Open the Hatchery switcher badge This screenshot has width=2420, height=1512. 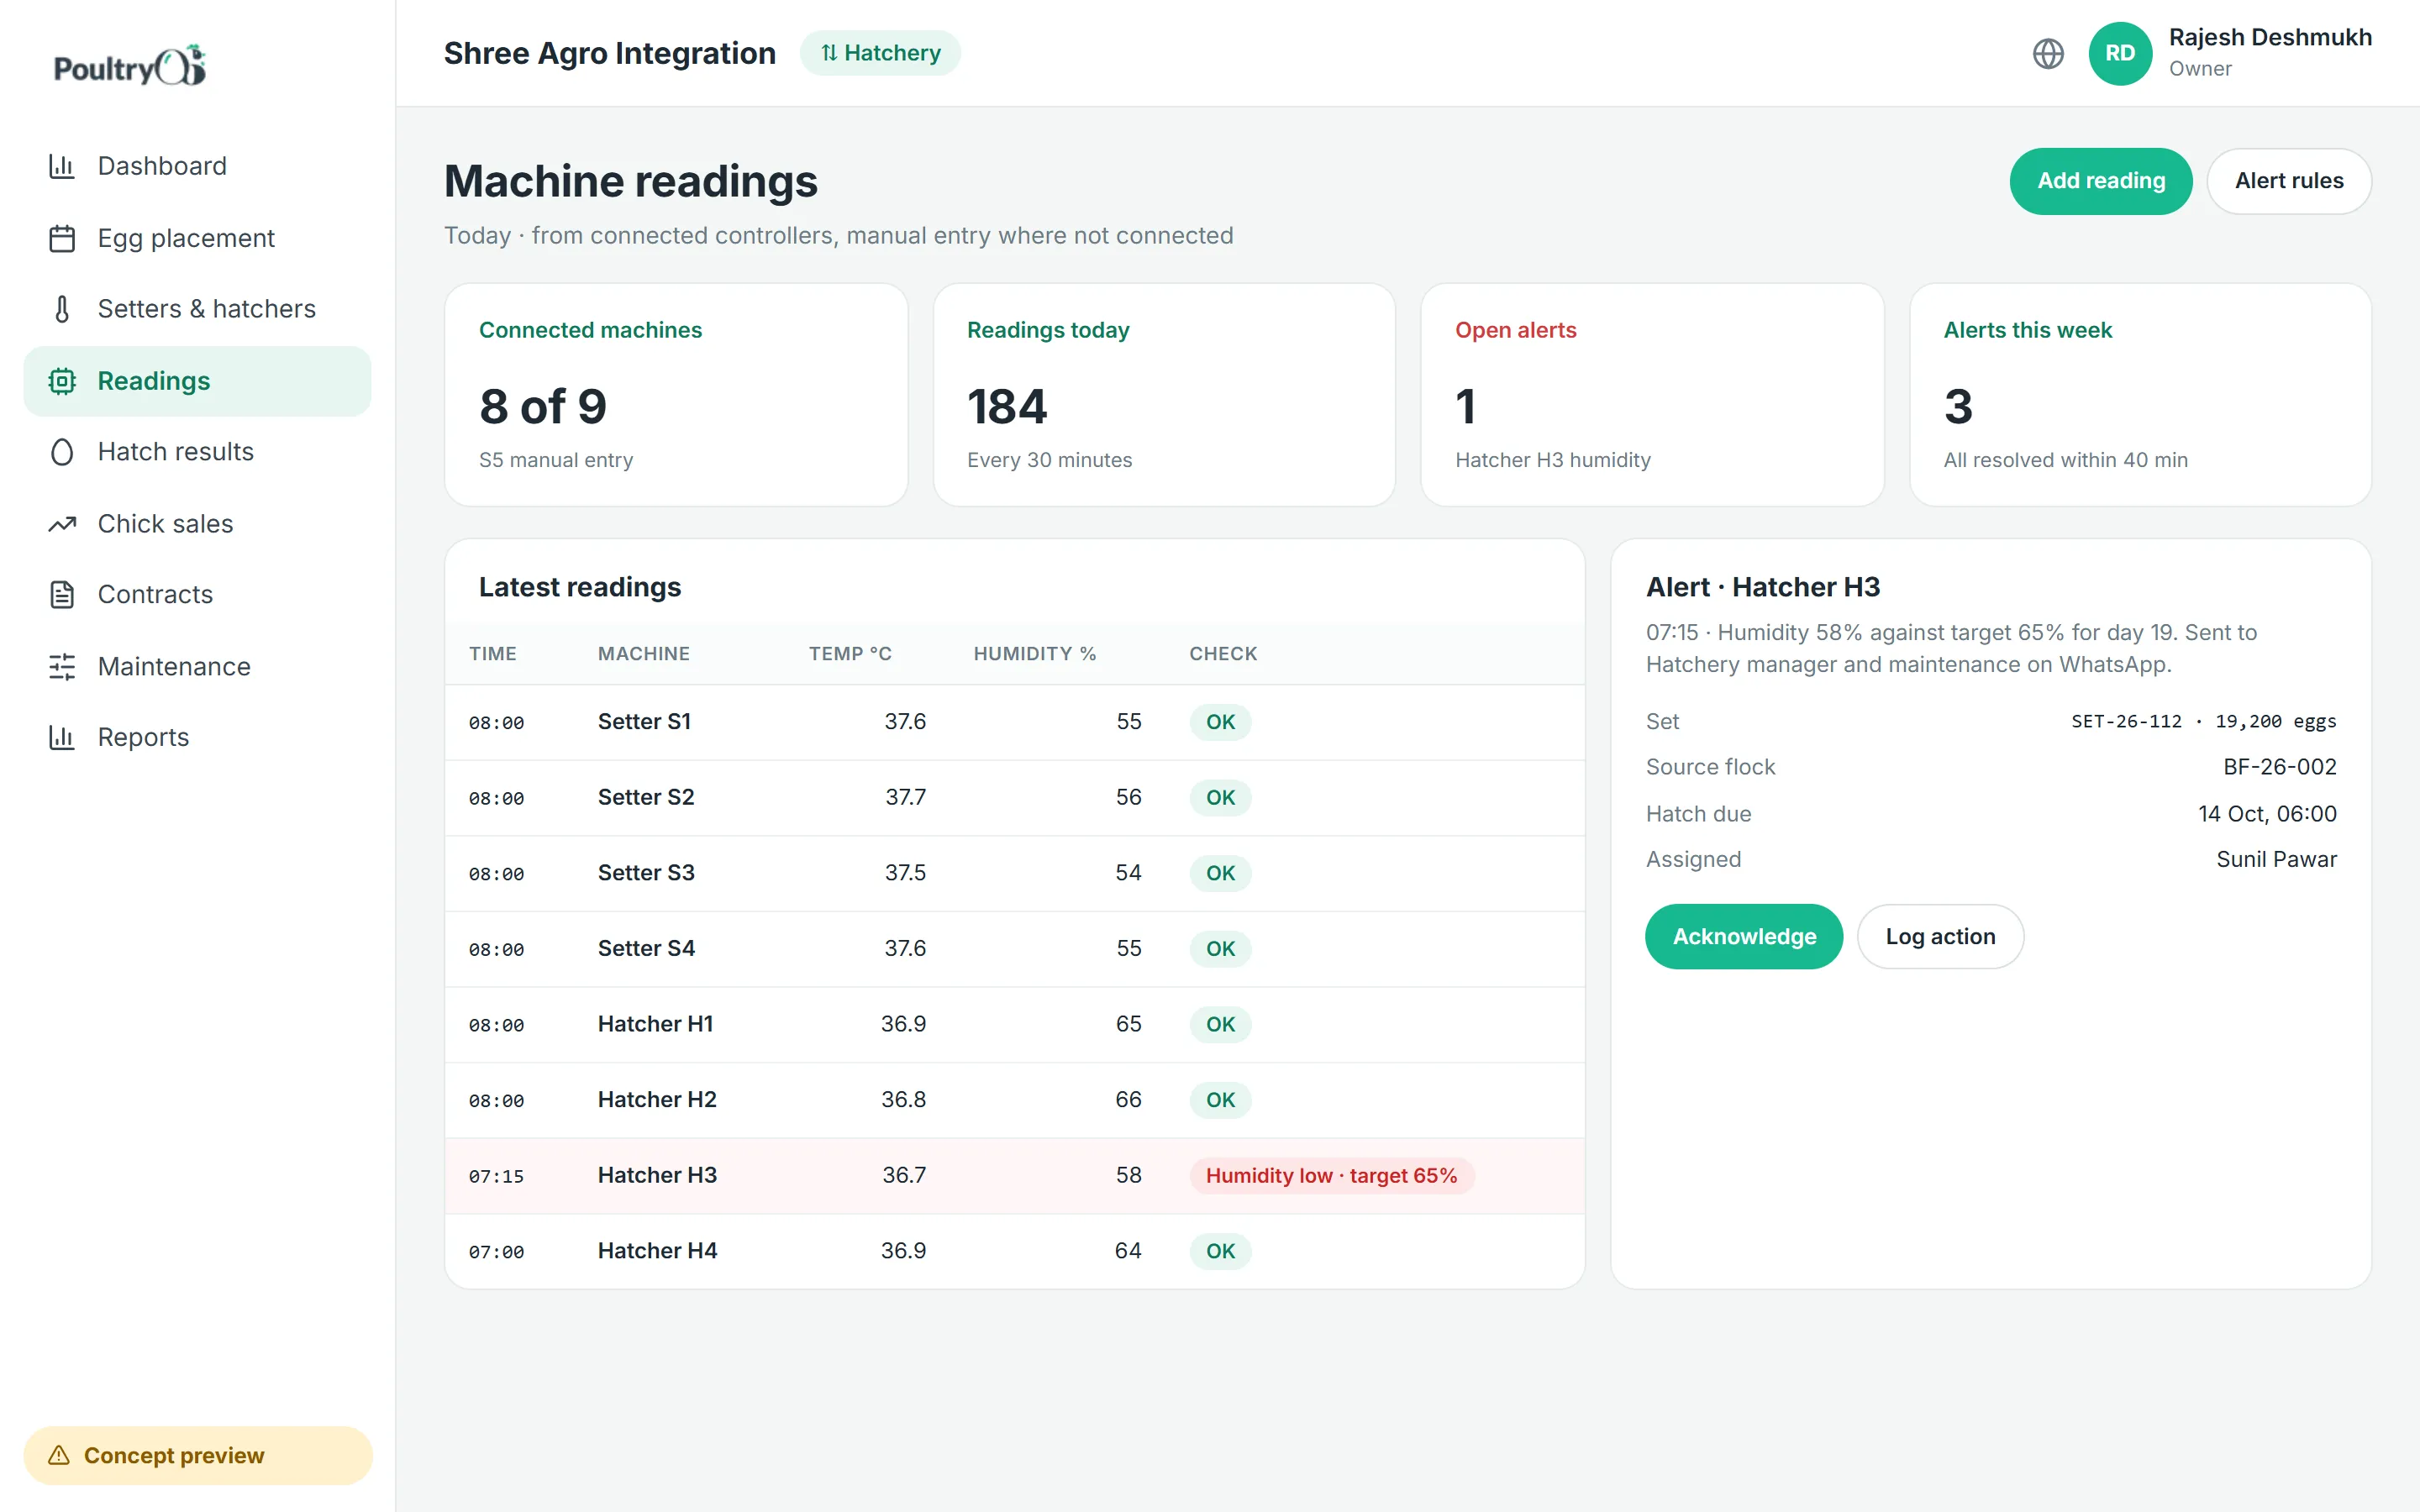pos(880,53)
